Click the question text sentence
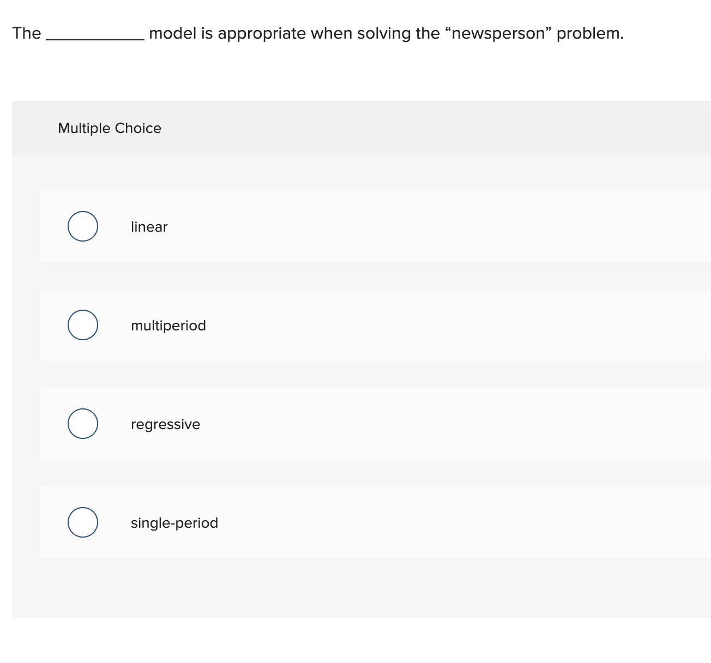The width and height of the screenshot is (711, 663). [x=318, y=33]
